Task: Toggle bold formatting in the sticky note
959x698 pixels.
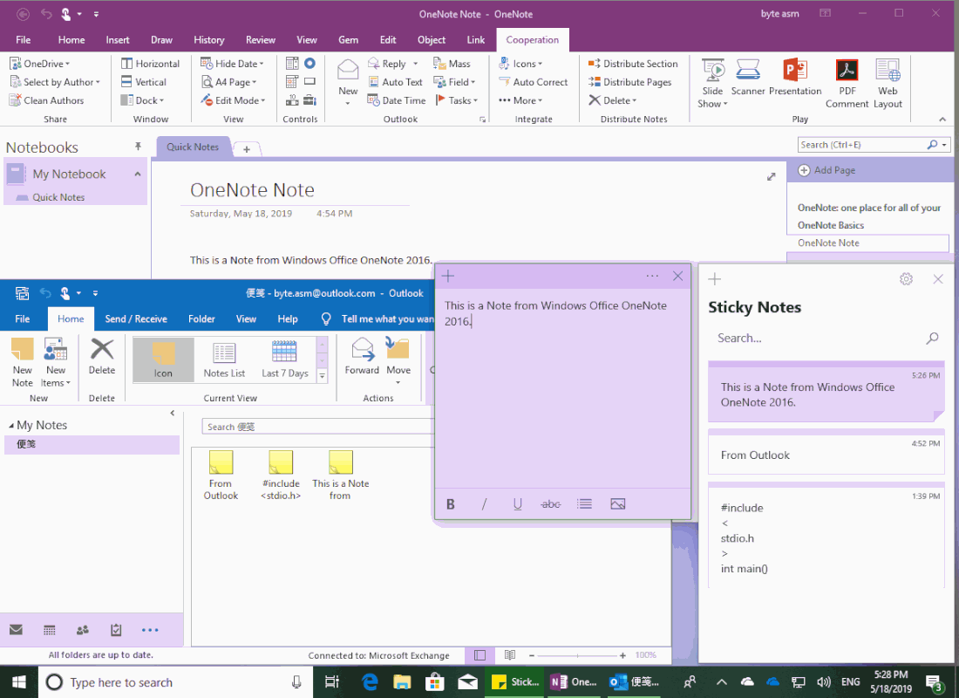Action: tap(450, 503)
